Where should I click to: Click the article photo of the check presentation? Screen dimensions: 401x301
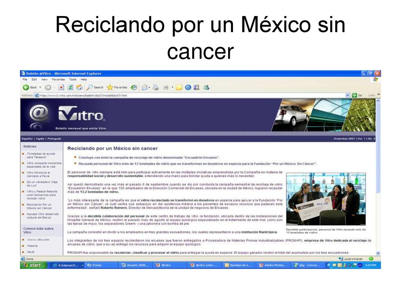326,199
